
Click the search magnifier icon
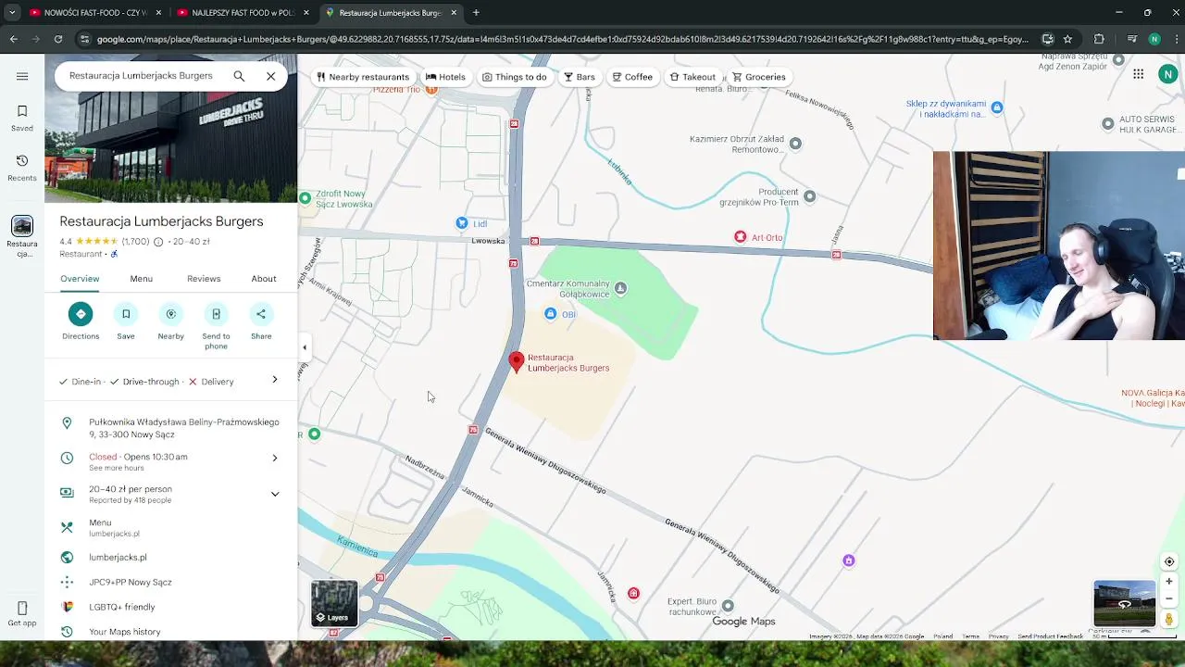(239, 76)
